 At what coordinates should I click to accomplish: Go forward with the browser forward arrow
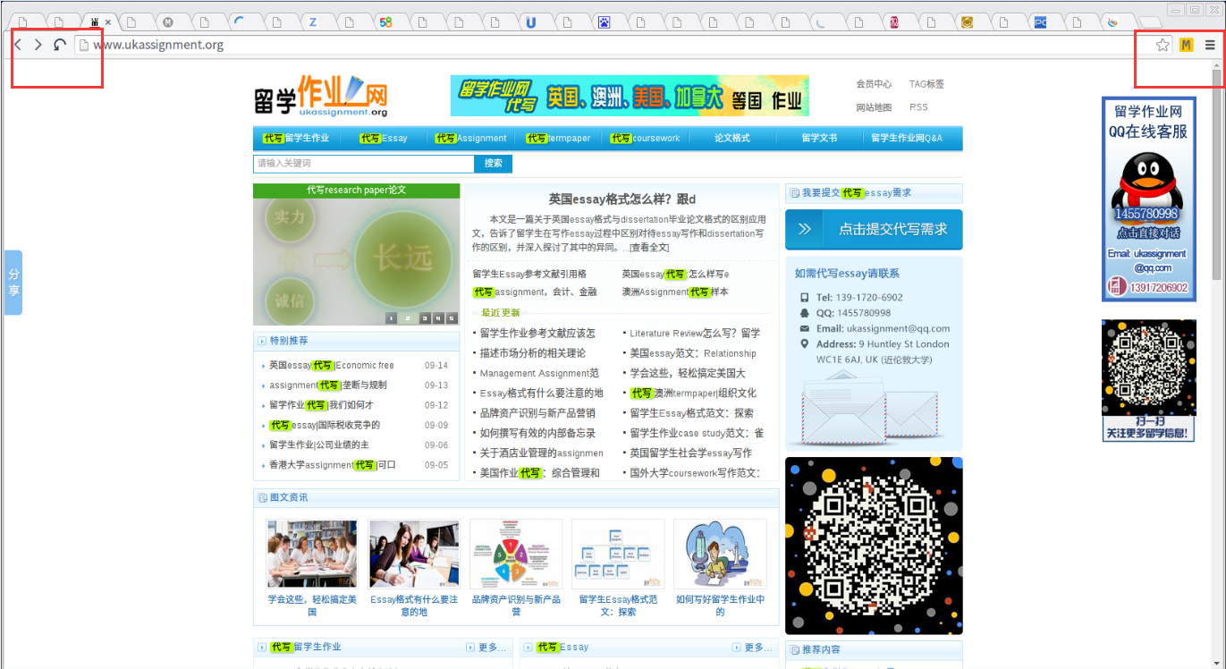[38, 45]
